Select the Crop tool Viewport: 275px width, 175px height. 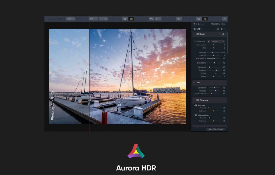[x=179, y=19]
